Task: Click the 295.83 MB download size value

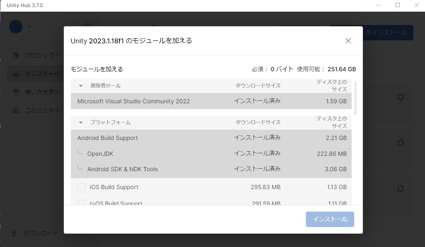Action: tap(266, 187)
